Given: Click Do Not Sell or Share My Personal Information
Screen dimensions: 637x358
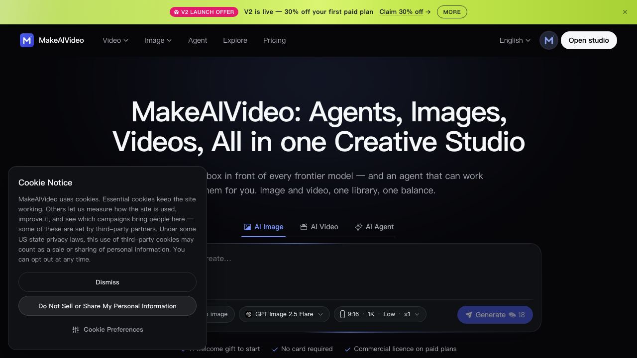Looking at the screenshot, I should [107, 306].
